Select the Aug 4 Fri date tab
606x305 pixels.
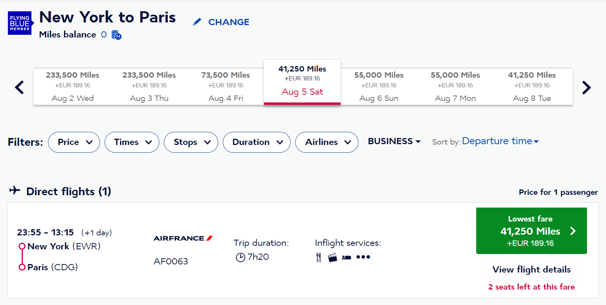[x=226, y=86]
